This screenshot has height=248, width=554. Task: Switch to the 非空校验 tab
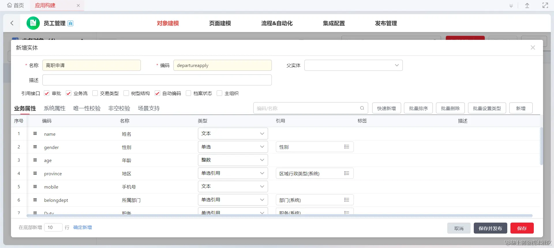(119, 108)
